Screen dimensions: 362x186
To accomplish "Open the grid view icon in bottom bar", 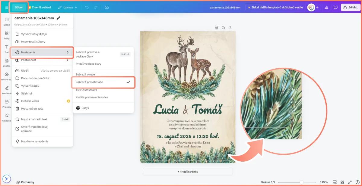I will (342, 182).
